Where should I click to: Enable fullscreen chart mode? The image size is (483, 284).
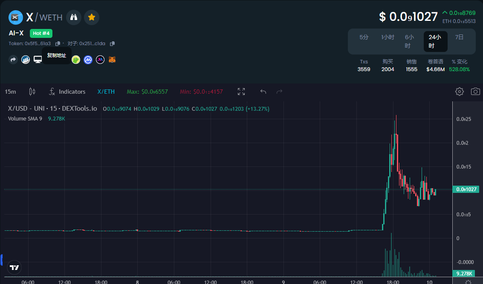(x=241, y=91)
